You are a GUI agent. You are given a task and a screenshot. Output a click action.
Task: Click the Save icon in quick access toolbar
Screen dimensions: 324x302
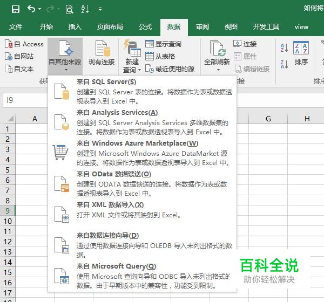tap(16, 9)
